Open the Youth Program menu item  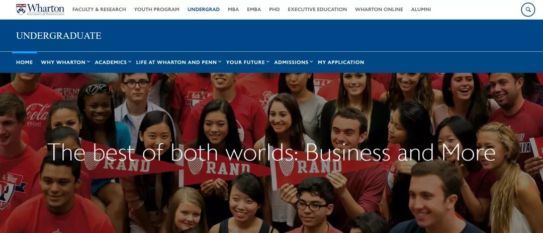tap(156, 10)
